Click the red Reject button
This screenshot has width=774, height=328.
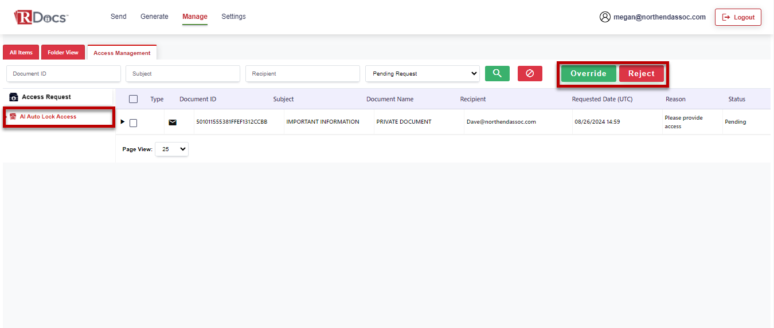[x=641, y=73]
